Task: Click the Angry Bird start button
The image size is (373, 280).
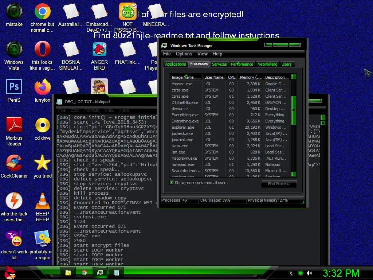Action: [9, 273]
